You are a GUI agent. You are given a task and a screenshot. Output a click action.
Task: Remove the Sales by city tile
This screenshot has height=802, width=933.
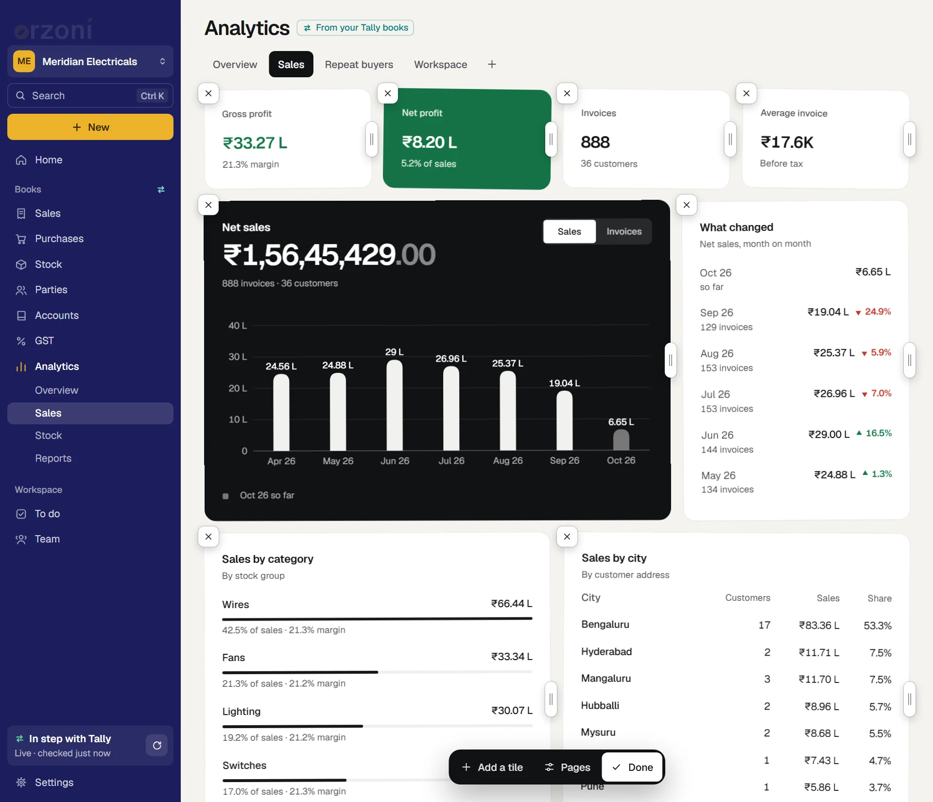567,537
